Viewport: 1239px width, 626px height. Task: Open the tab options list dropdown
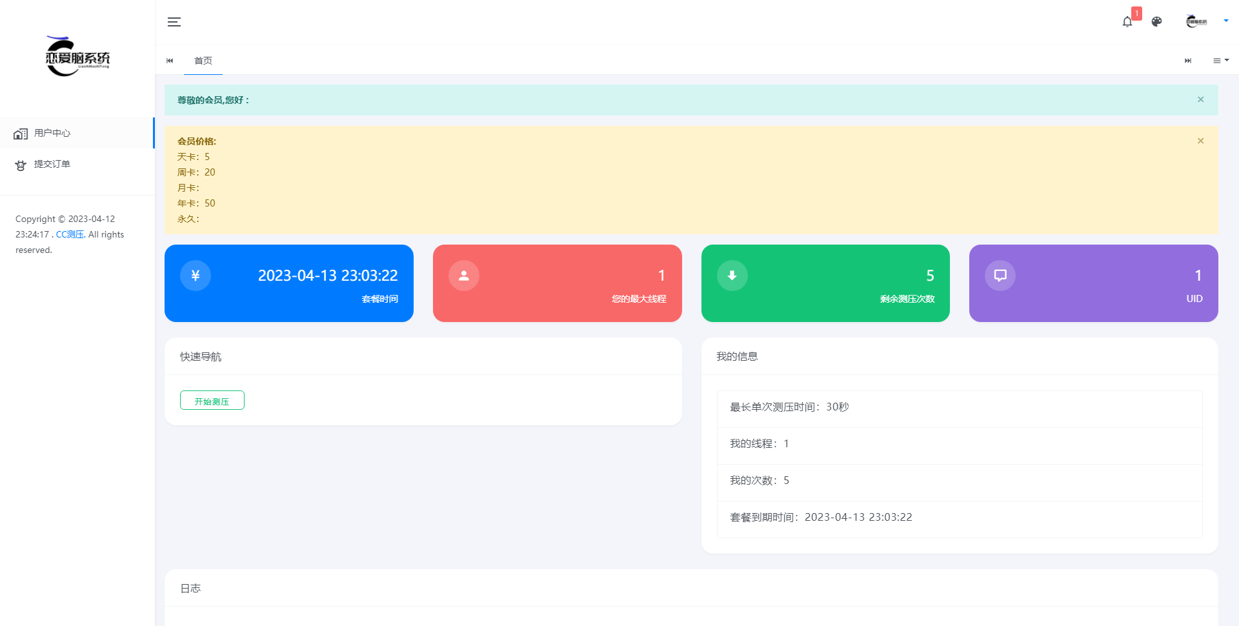tap(1220, 61)
